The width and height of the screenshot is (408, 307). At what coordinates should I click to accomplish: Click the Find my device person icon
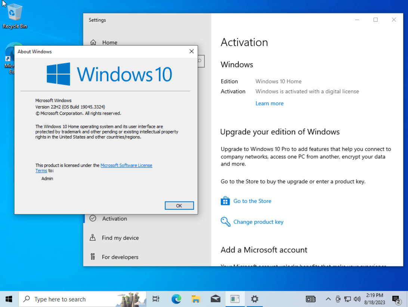(93, 237)
